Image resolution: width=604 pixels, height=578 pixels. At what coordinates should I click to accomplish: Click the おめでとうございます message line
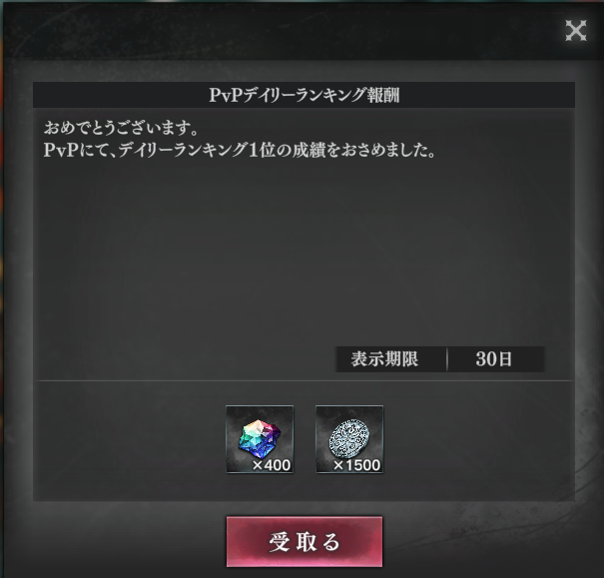point(121,128)
